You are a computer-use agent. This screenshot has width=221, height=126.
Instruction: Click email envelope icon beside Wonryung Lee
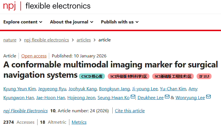pyautogui.click(x=208, y=97)
